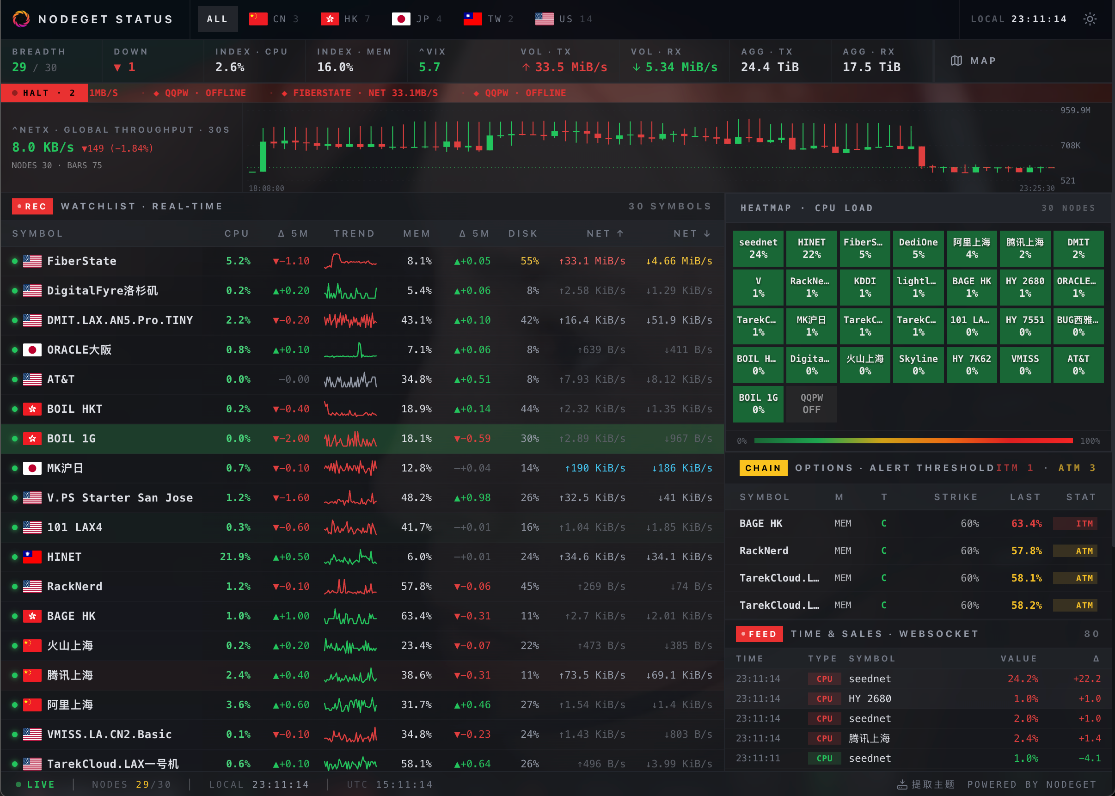
Task: Sort watchlist by SYMBOL column header
Action: (x=38, y=234)
